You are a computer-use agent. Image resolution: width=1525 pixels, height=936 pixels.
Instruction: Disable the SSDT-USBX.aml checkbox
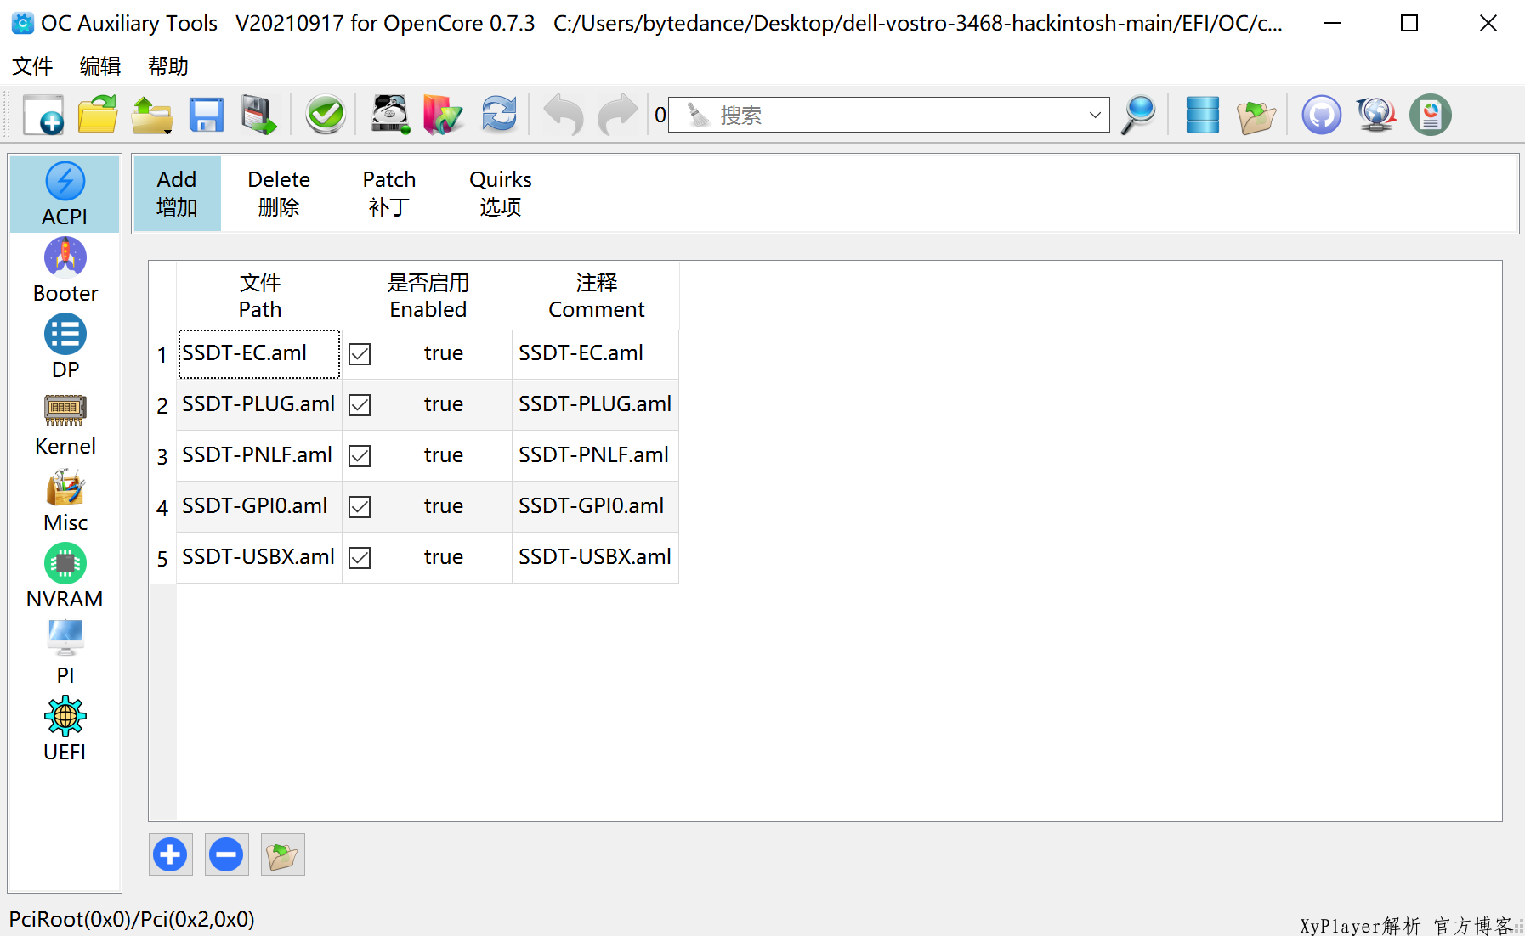click(360, 558)
